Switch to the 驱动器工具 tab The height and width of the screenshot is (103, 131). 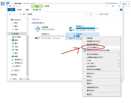tap(37, 10)
